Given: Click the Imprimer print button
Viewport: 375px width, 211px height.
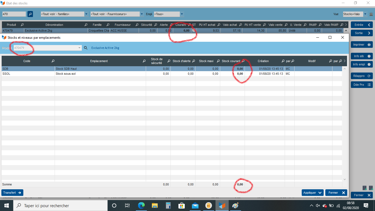Looking at the screenshot, I should click(362, 45).
